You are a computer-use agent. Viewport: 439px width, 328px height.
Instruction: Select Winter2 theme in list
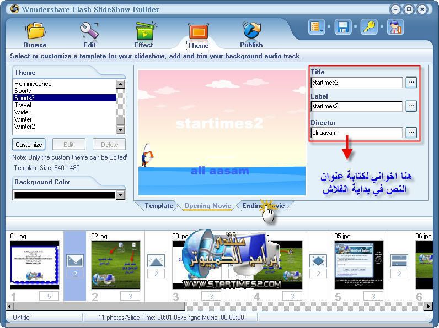point(65,126)
